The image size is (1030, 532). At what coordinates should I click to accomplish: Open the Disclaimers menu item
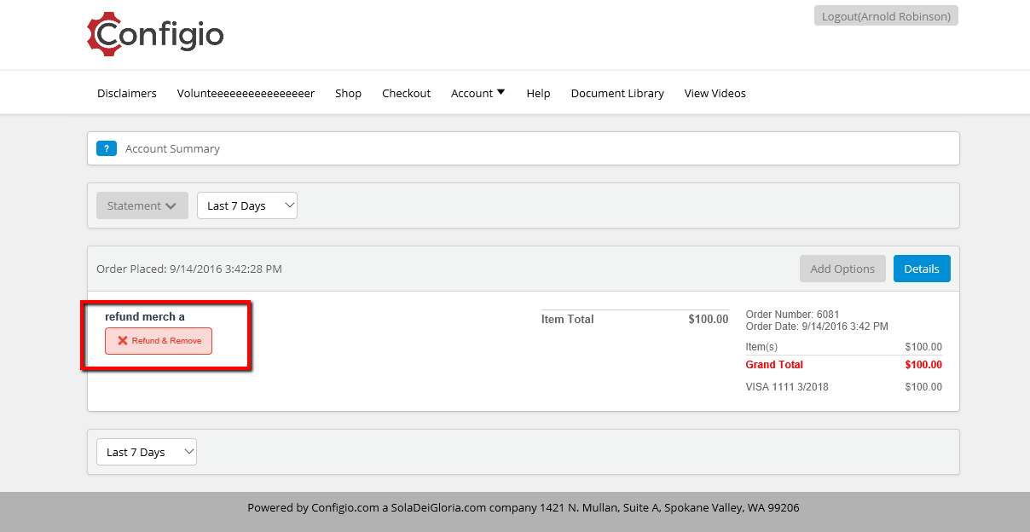tap(127, 94)
